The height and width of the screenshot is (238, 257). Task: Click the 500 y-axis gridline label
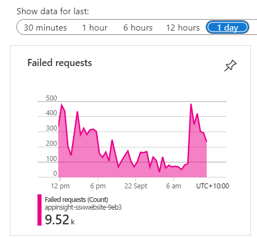pos(51,98)
